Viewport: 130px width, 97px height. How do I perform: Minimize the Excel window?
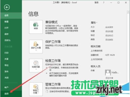pyautogui.click(x=111, y=3)
